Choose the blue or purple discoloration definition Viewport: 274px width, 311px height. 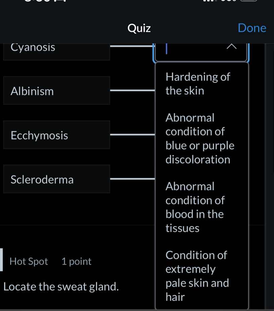(x=199, y=138)
